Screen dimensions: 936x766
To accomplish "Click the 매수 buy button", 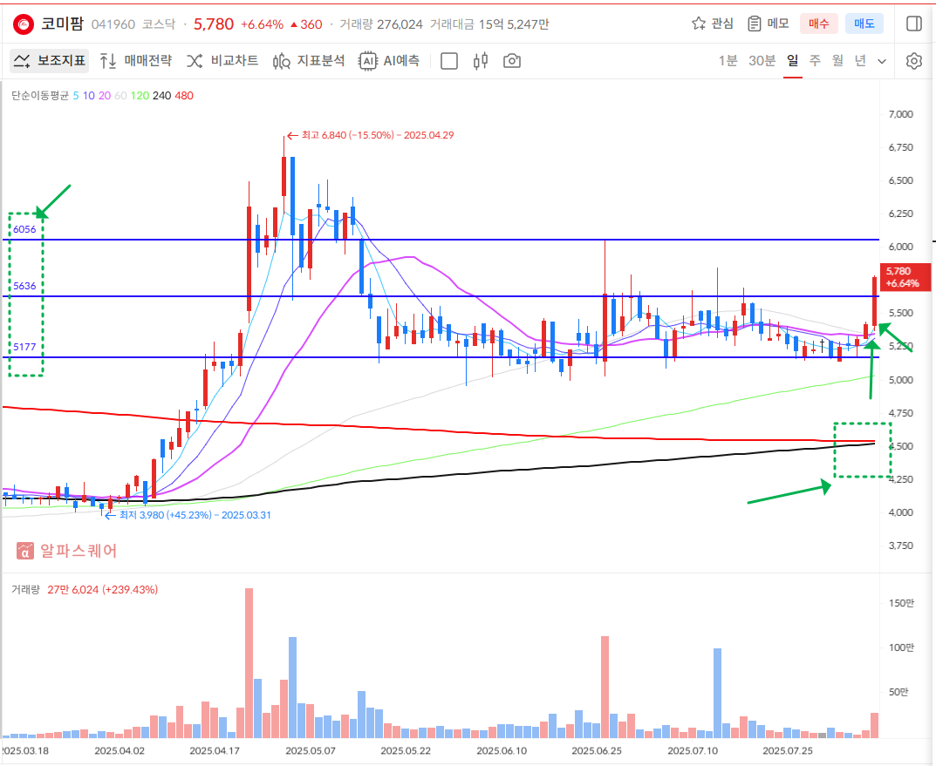I will point(818,24).
